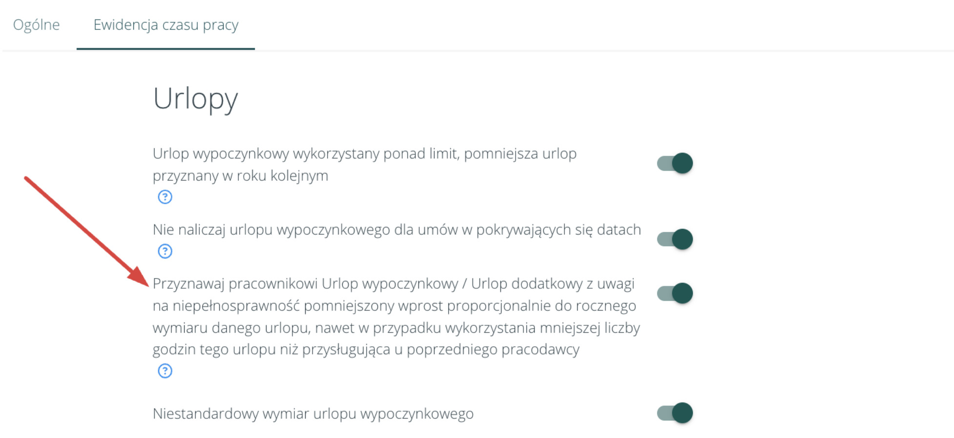
Task: Click the underline beneath the active tab
Action: coord(166,49)
